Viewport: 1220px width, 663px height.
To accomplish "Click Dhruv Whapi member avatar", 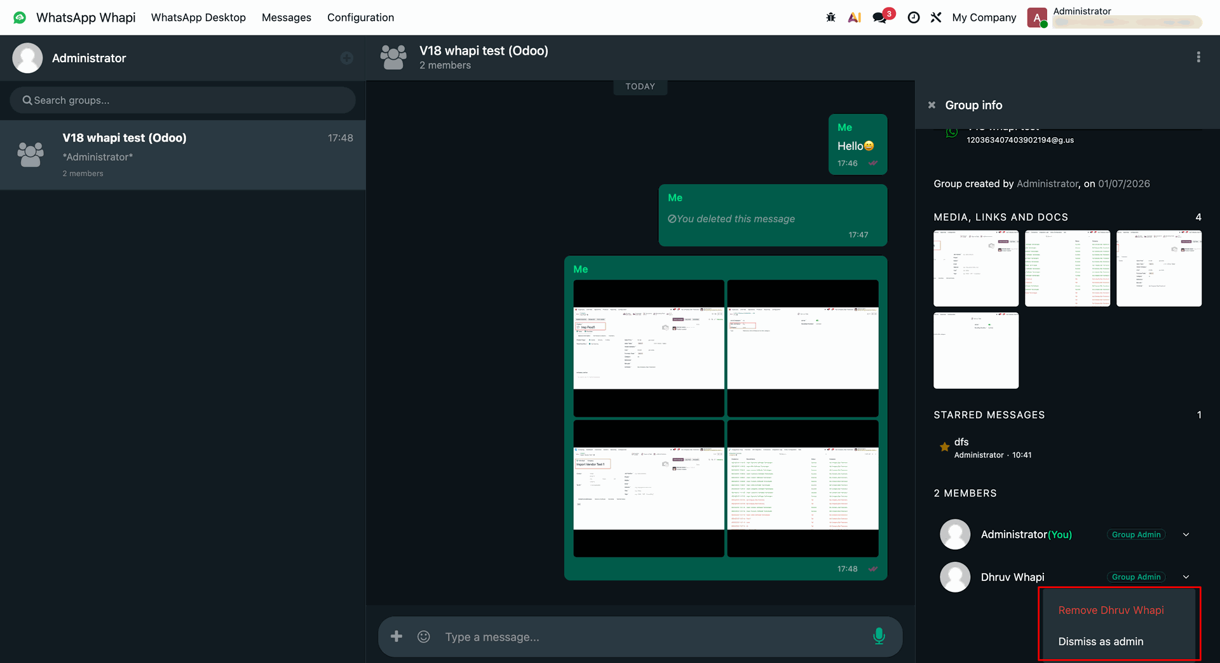I will click(955, 577).
